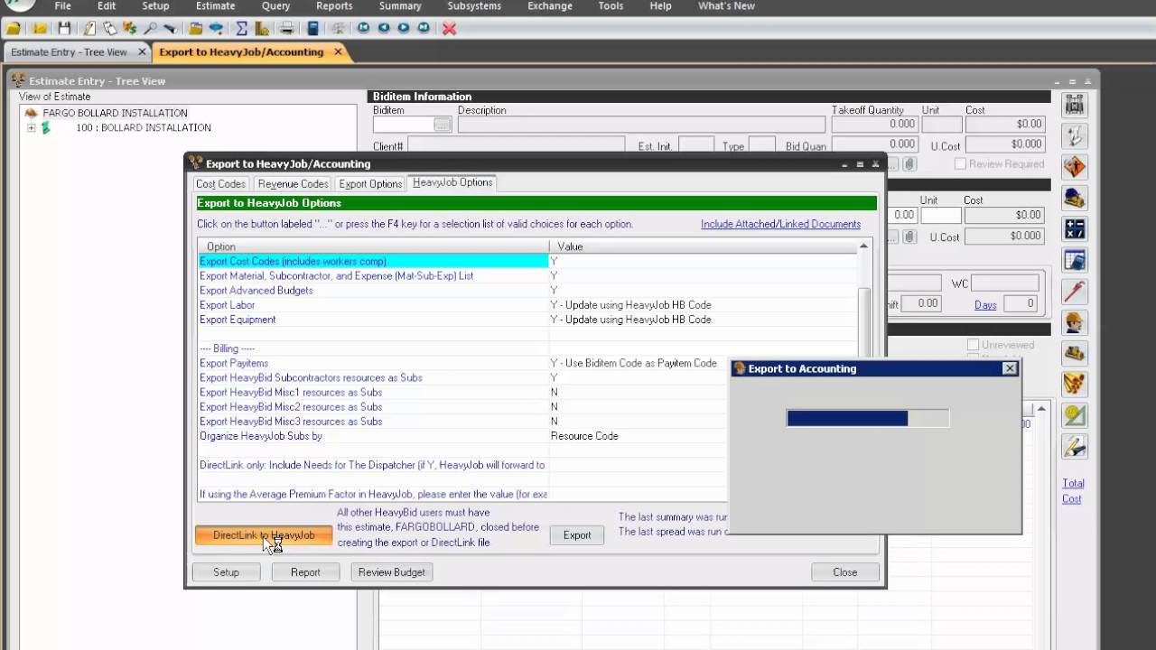This screenshot has height=650, width=1156.
Task: Click the copy pages toolbar icon
Action: [x=109, y=28]
